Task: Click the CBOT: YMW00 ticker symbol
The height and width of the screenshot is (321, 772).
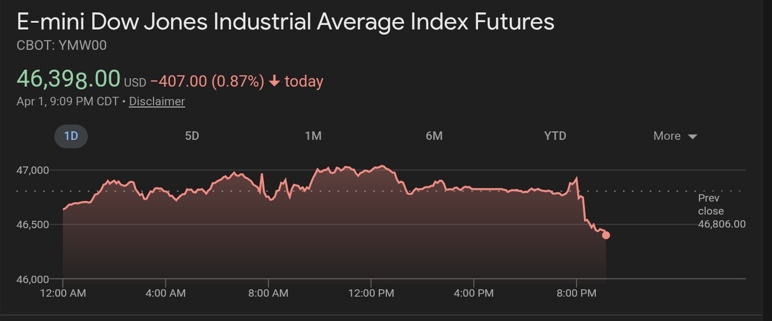Action: 62,46
